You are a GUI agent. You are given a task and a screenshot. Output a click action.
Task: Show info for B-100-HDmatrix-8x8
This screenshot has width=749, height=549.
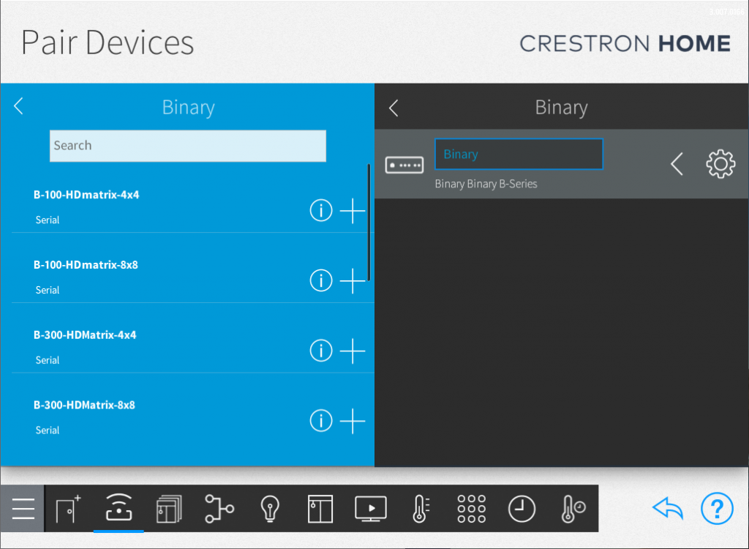click(321, 280)
